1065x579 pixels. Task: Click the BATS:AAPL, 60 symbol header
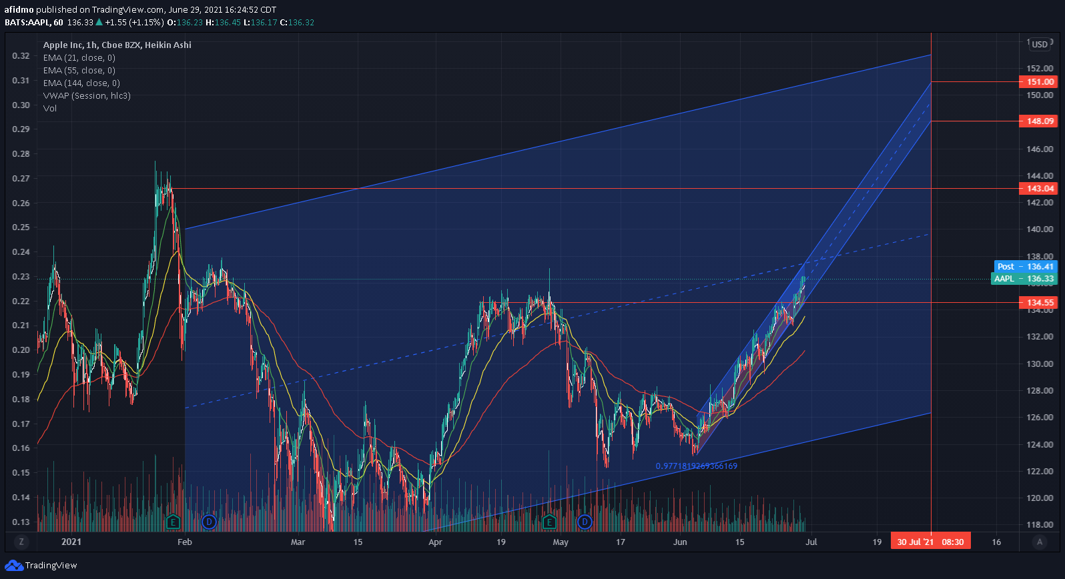tap(34, 22)
